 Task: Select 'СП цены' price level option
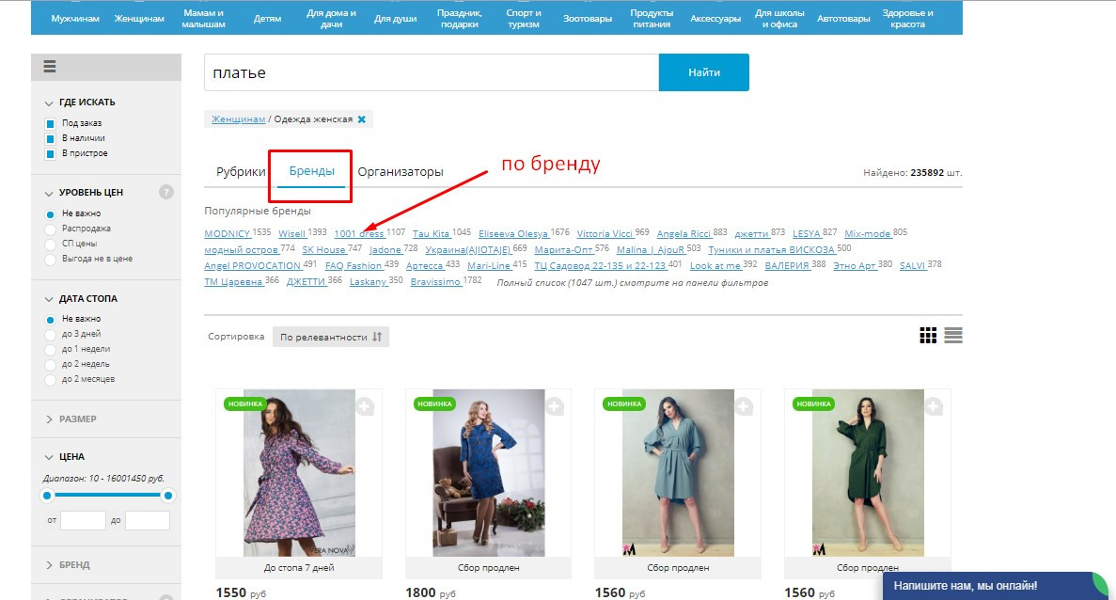(x=50, y=245)
